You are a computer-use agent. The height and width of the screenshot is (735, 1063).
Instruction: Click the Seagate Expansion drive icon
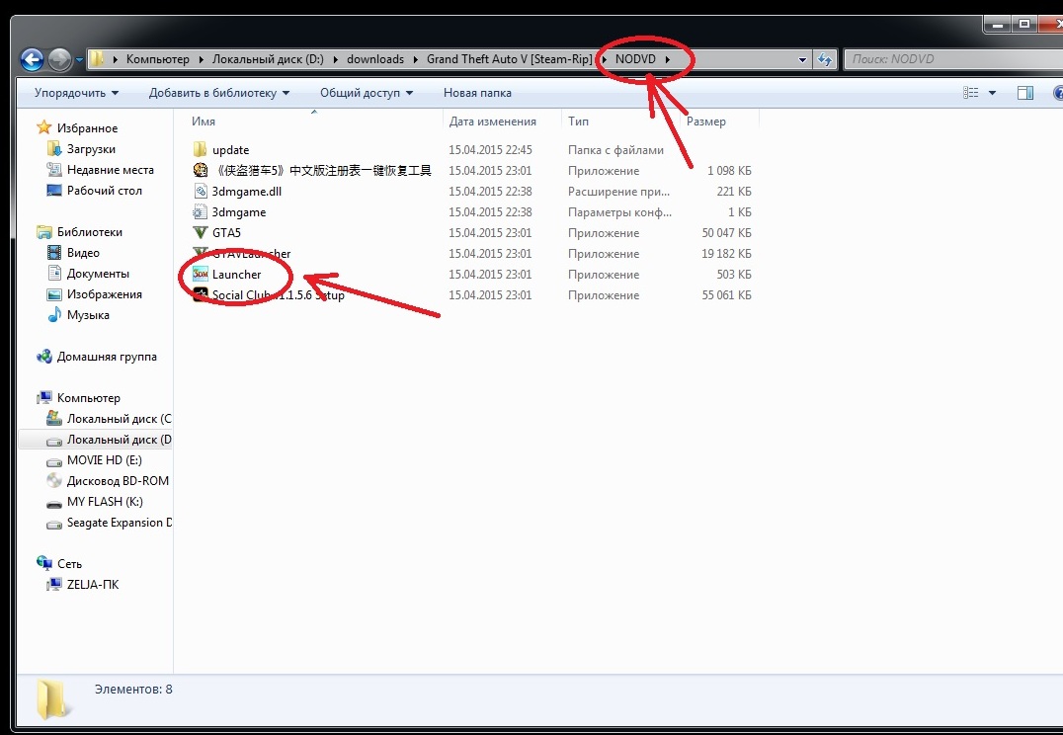point(54,523)
